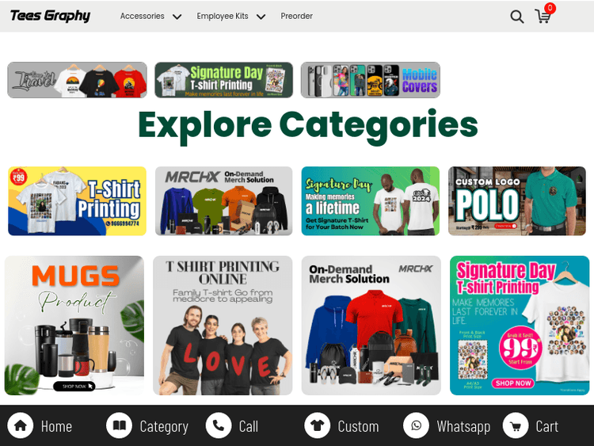The height and width of the screenshot is (446, 594).
Task: Open the Accessories menu label
Action: [x=142, y=16]
